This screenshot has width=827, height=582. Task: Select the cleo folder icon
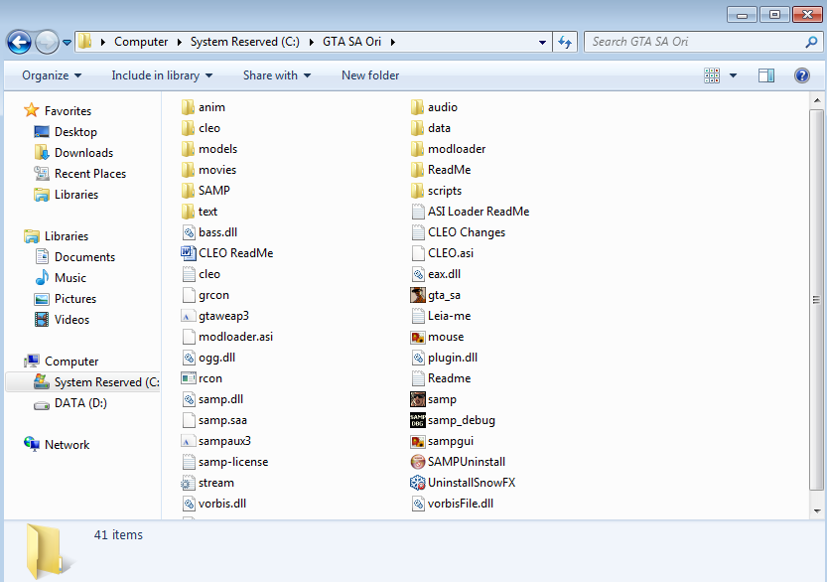pyautogui.click(x=188, y=128)
